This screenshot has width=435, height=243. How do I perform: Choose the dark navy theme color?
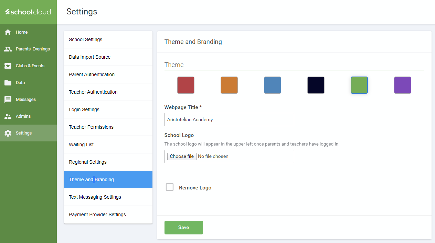point(316,85)
